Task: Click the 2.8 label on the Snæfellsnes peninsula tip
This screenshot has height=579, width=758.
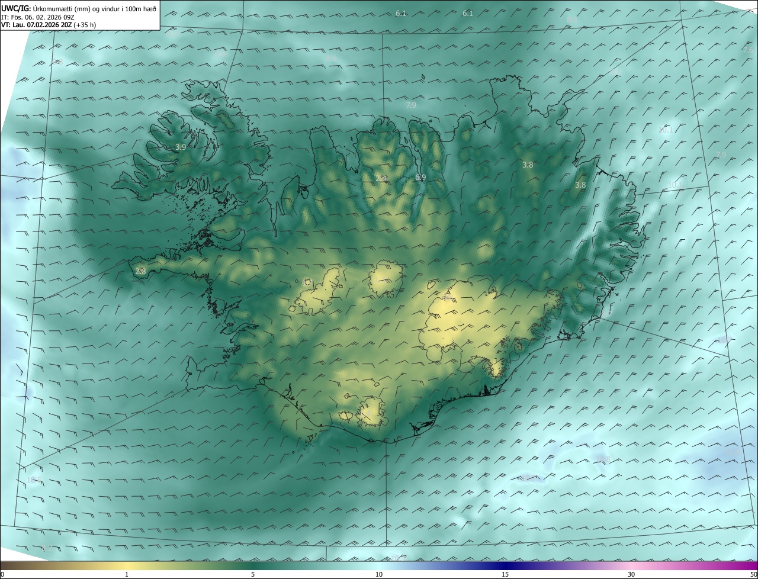Action: point(140,271)
